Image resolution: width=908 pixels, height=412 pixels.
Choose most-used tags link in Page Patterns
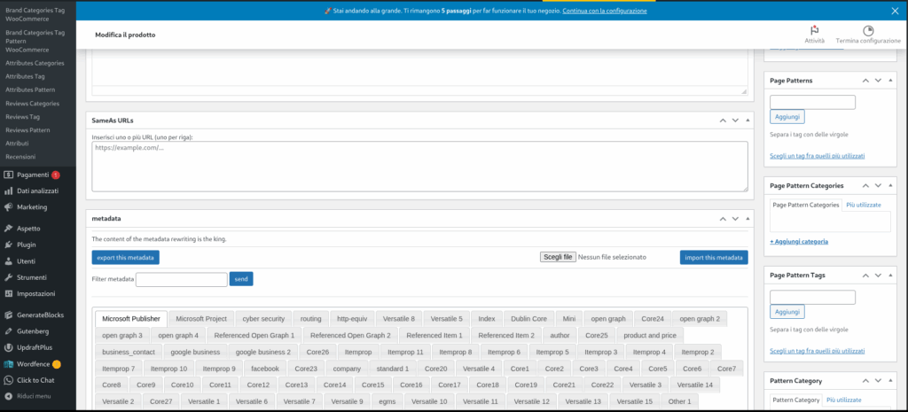pos(817,156)
